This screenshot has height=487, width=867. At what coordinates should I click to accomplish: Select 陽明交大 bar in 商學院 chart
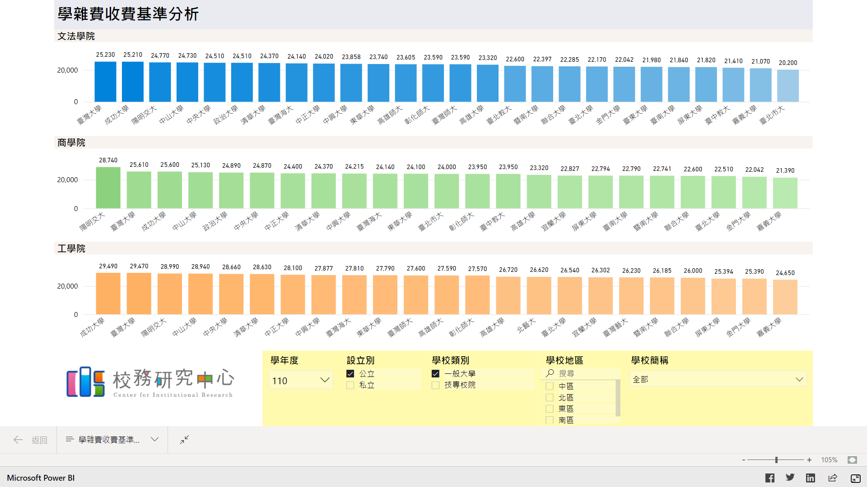pyautogui.click(x=108, y=188)
